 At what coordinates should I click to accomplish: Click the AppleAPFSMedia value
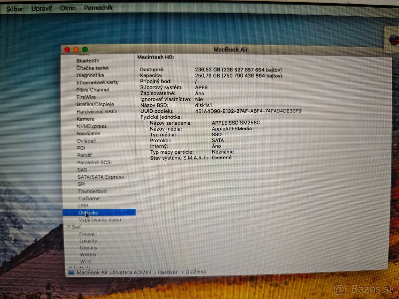click(232, 129)
